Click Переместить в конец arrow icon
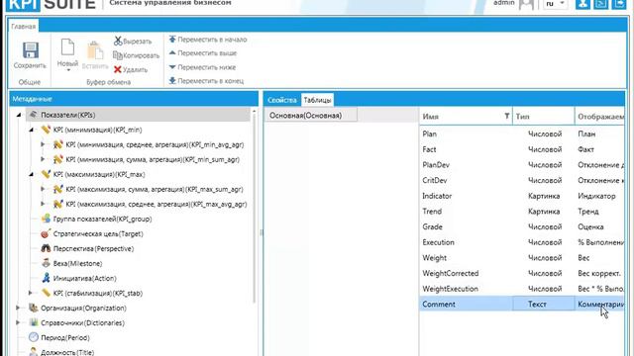 (x=172, y=81)
